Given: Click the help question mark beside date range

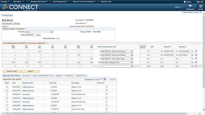Looking at the screenshot, I should coord(48,43).
